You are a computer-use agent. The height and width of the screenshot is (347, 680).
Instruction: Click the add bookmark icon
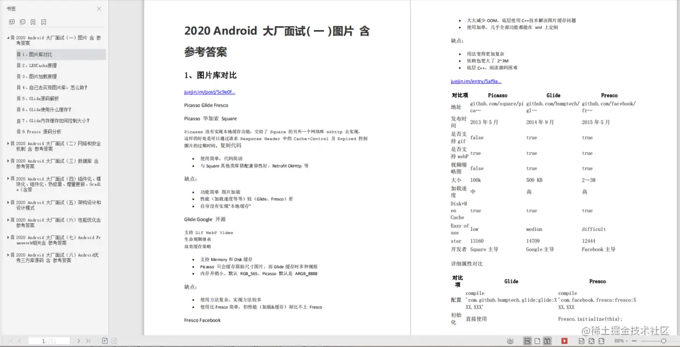[x=33, y=22]
